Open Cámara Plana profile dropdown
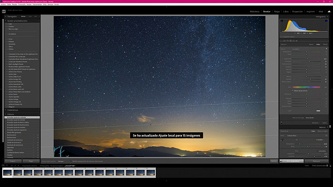The image size is (333, 187). click(292, 135)
